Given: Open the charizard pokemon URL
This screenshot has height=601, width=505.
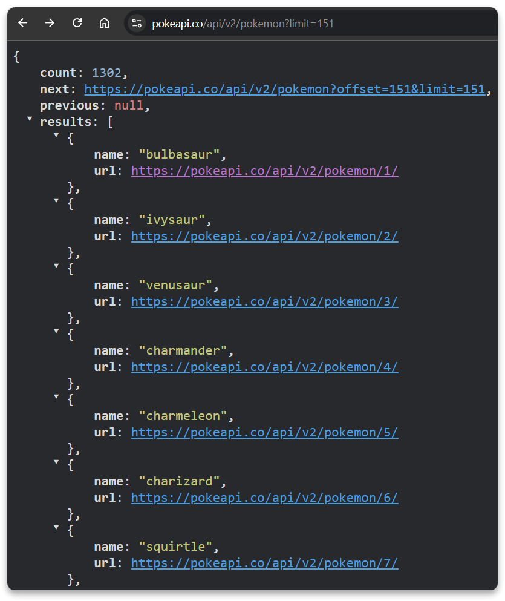Looking at the screenshot, I should 264,498.
